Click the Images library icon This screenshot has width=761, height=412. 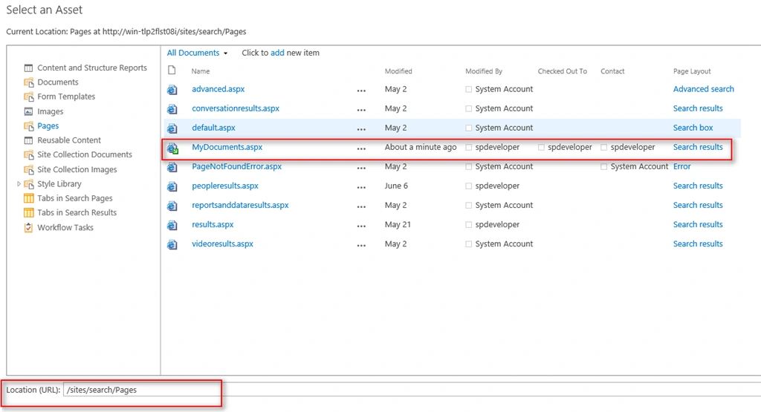pos(29,111)
